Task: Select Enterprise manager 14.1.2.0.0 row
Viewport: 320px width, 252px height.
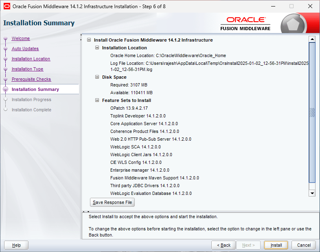Action: click(x=140, y=170)
